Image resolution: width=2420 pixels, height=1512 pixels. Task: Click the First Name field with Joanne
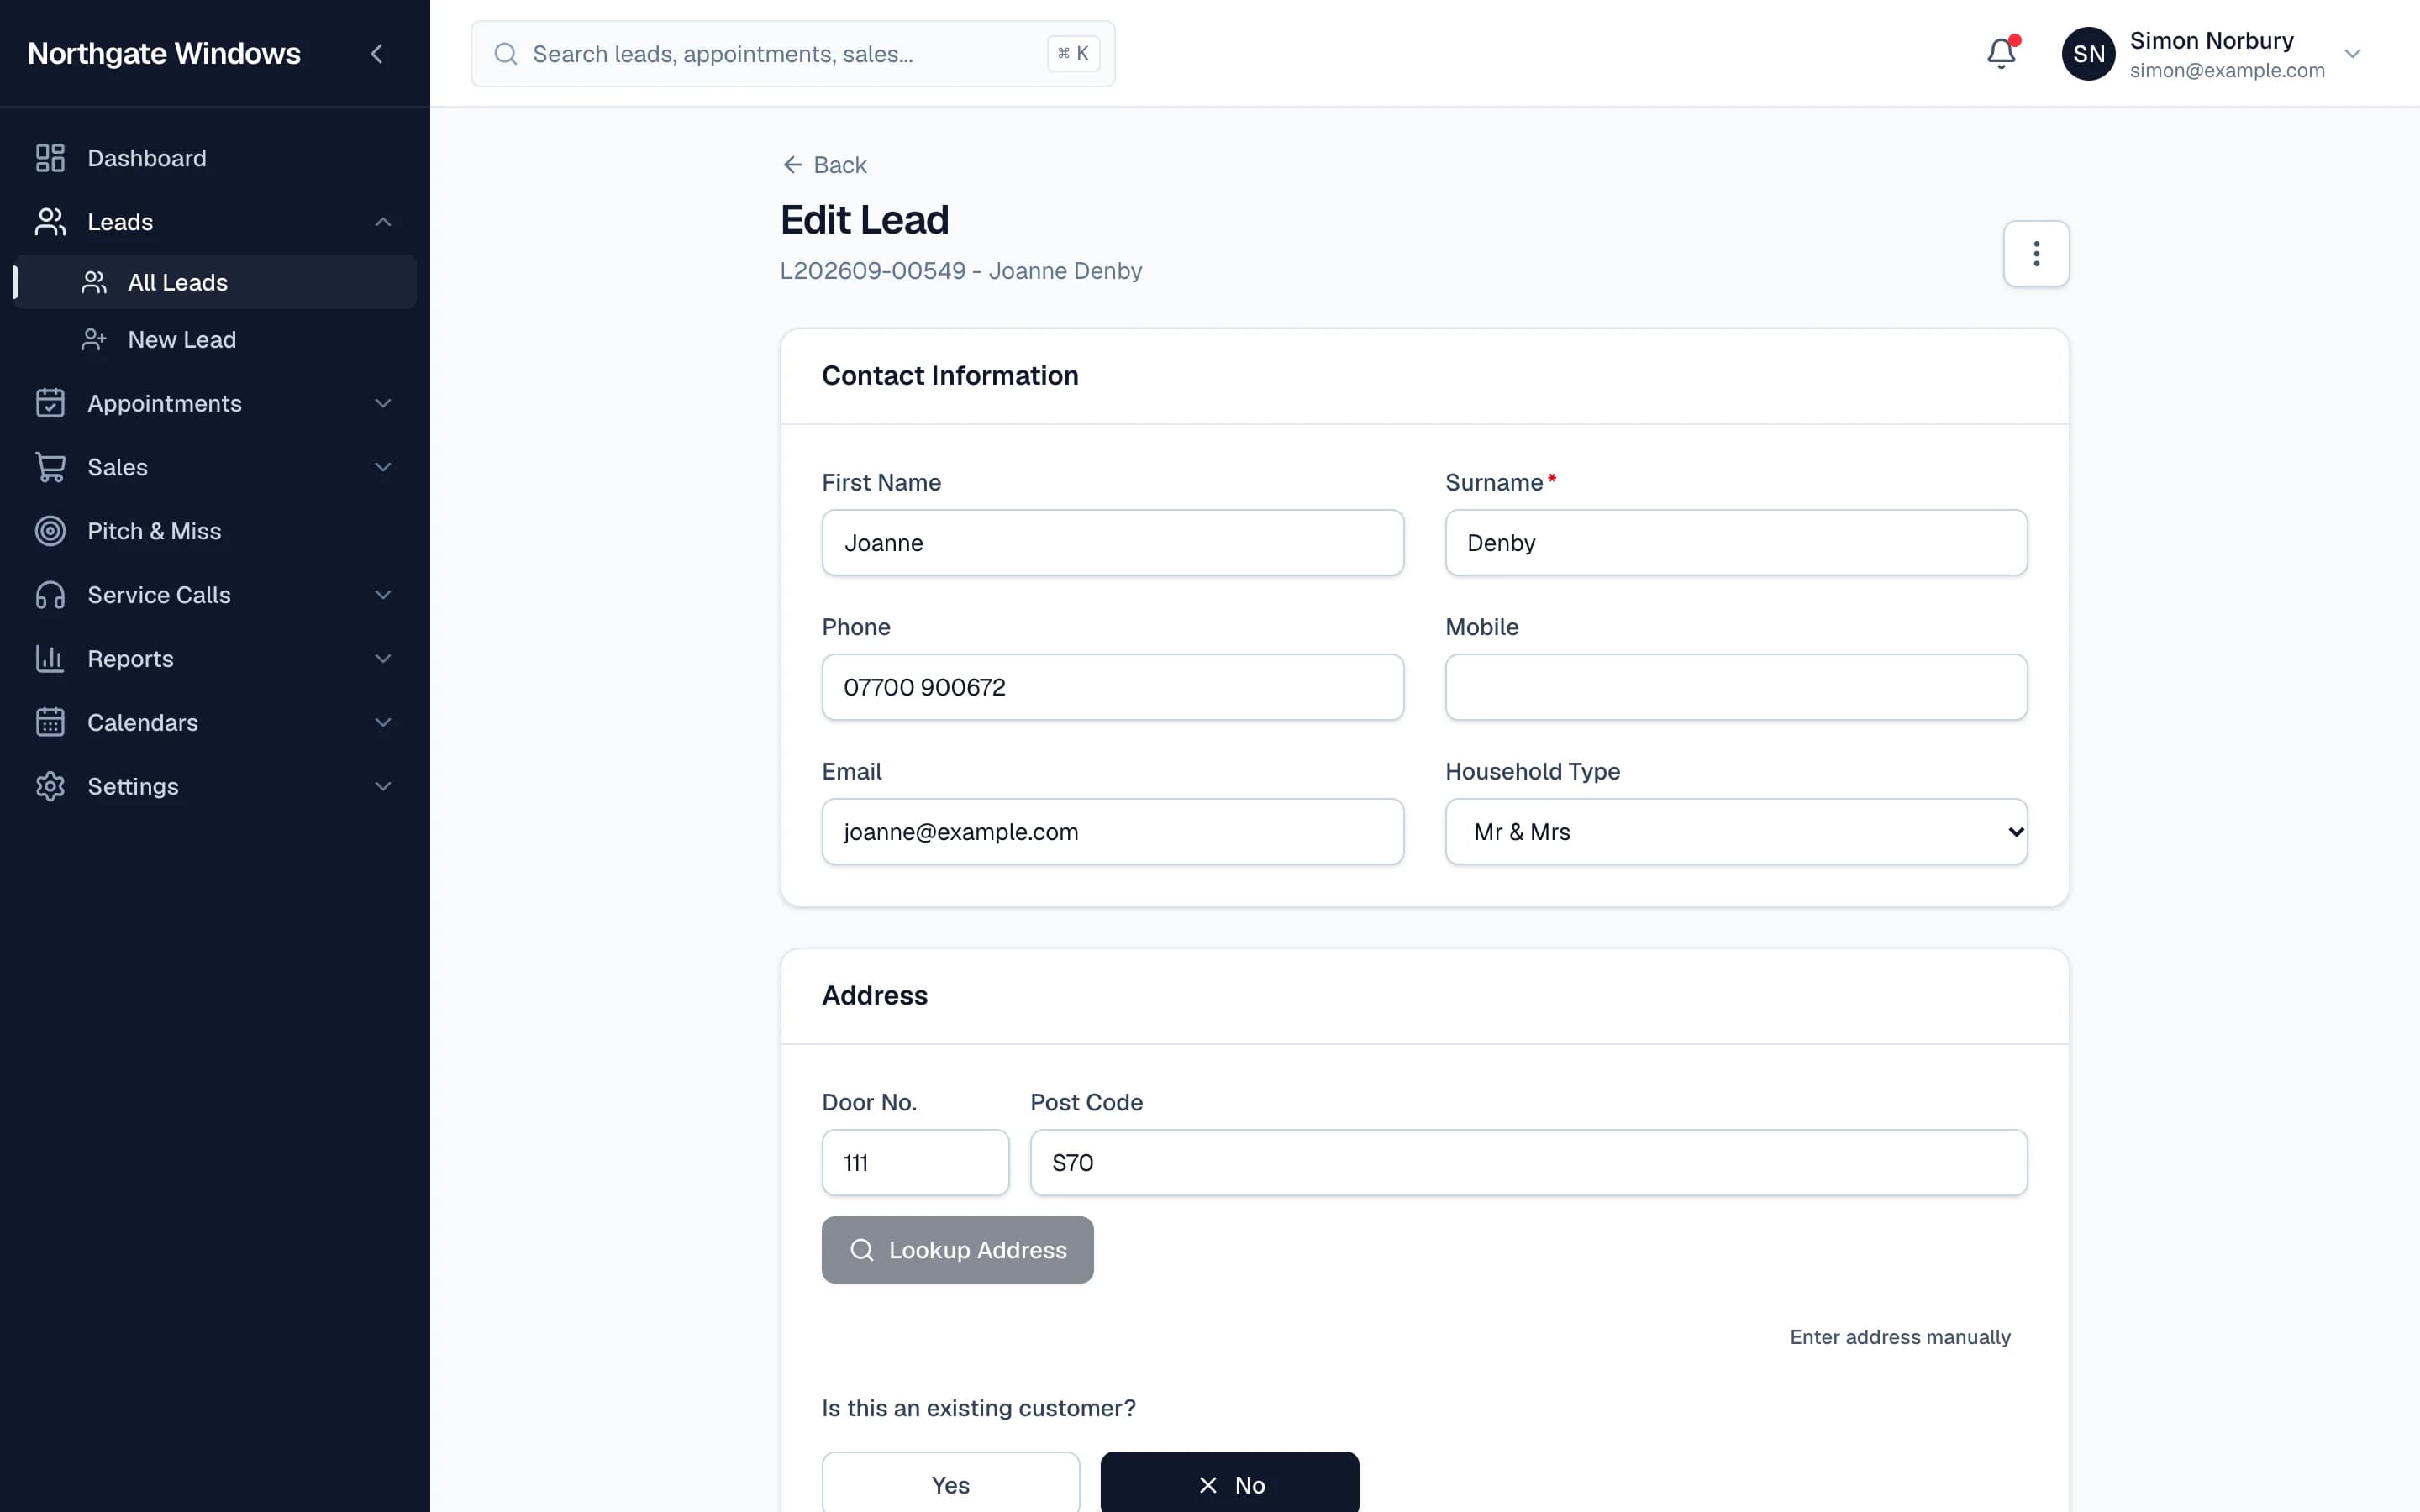click(1112, 543)
